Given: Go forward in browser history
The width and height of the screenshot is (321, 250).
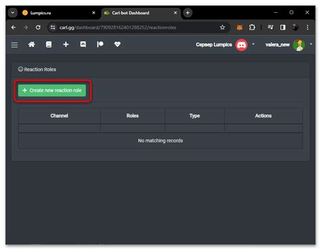Looking at the screenshot, I should pos(26,28).
